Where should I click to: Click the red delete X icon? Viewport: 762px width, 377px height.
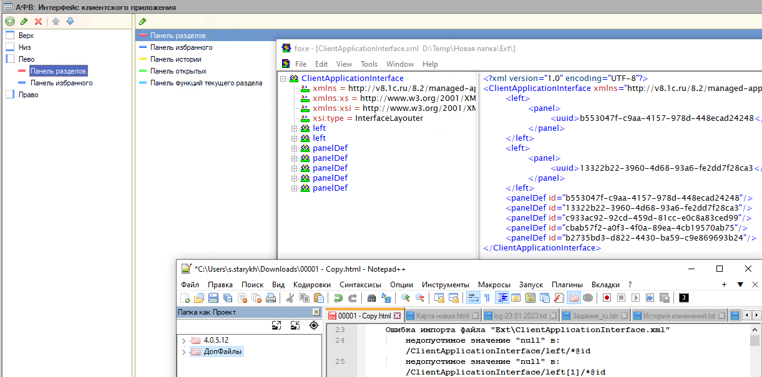39,21
